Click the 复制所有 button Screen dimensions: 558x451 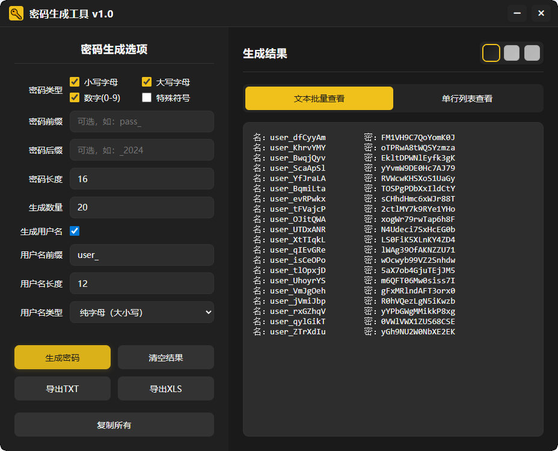[x=114, y=425]
